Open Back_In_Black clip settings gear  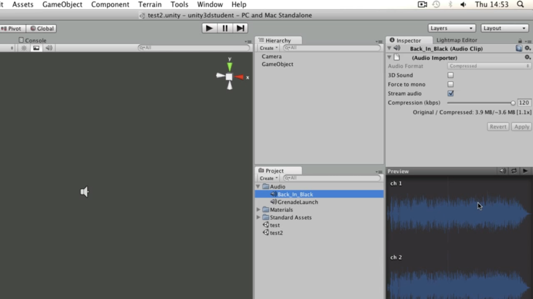pos(528,48)
